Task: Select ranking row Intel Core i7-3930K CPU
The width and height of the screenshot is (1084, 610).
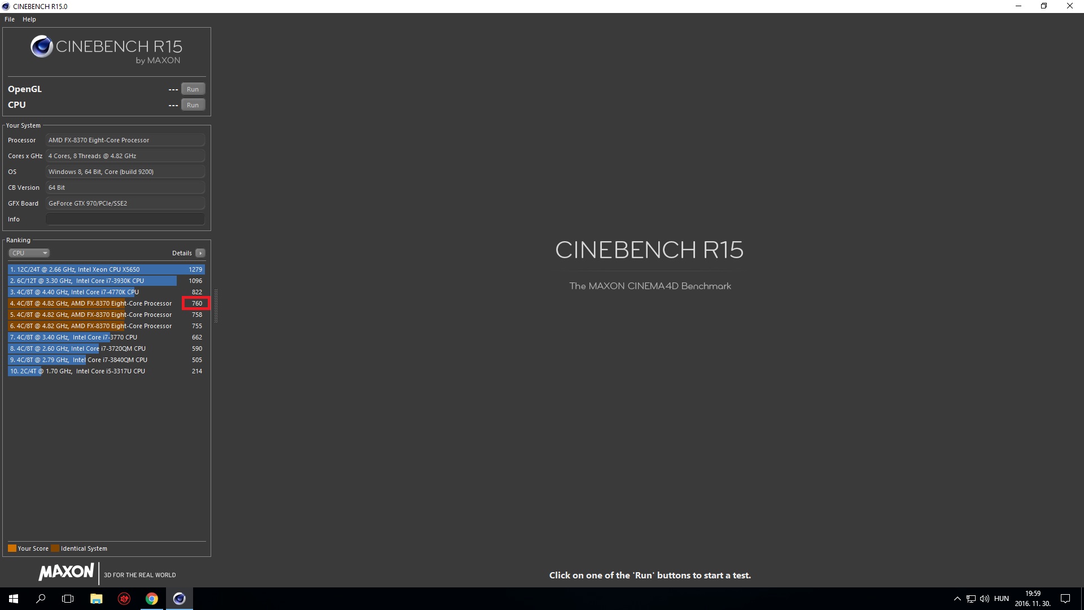Action: tap(106, 281)
